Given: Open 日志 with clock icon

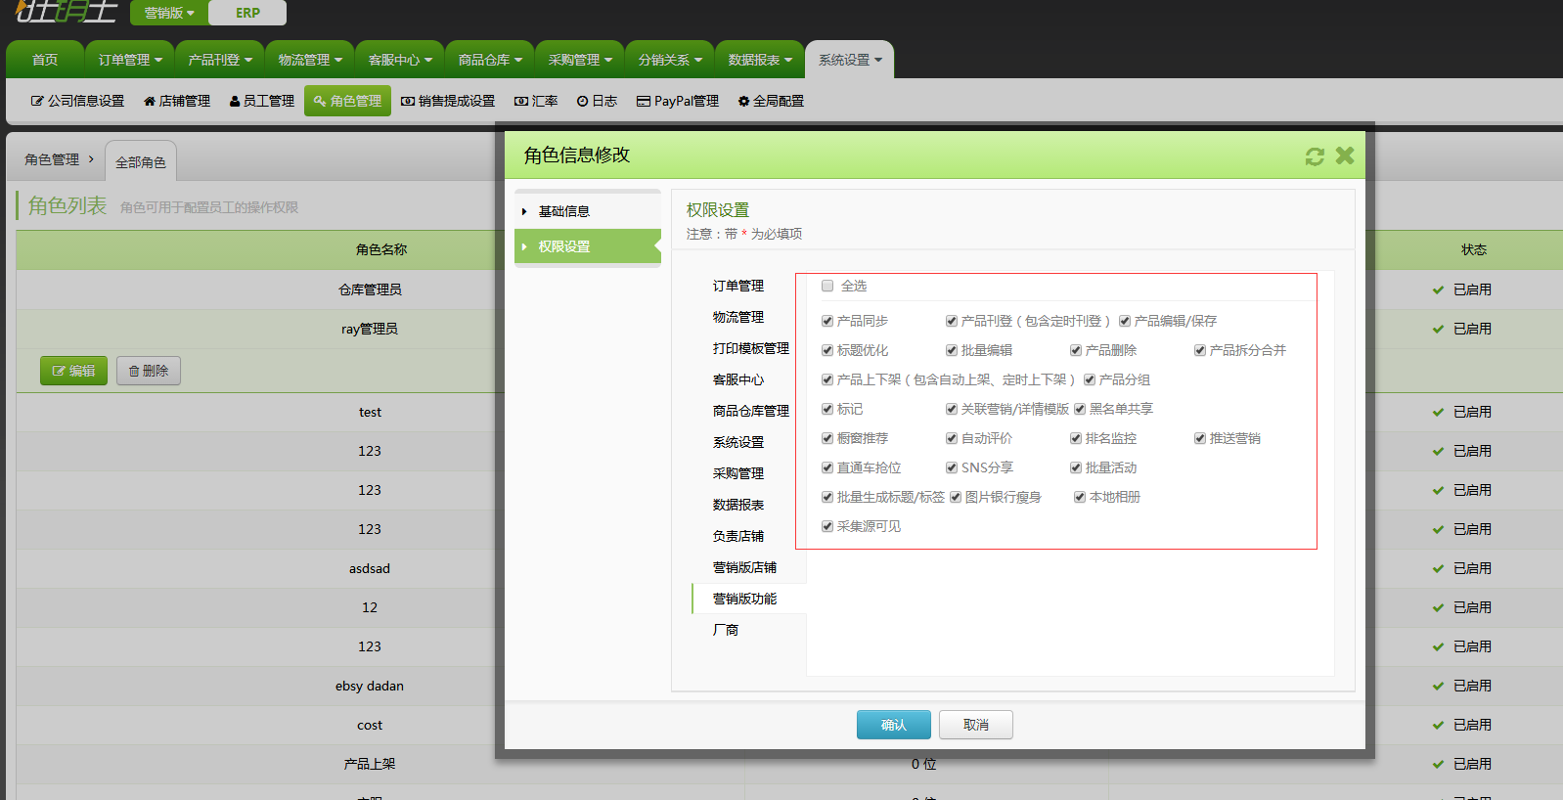Looking at the screenshot, I should pos(597,101).
